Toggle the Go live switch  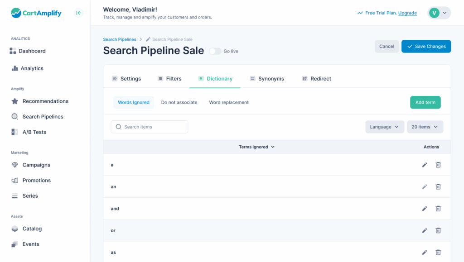(x=215, y=52)
